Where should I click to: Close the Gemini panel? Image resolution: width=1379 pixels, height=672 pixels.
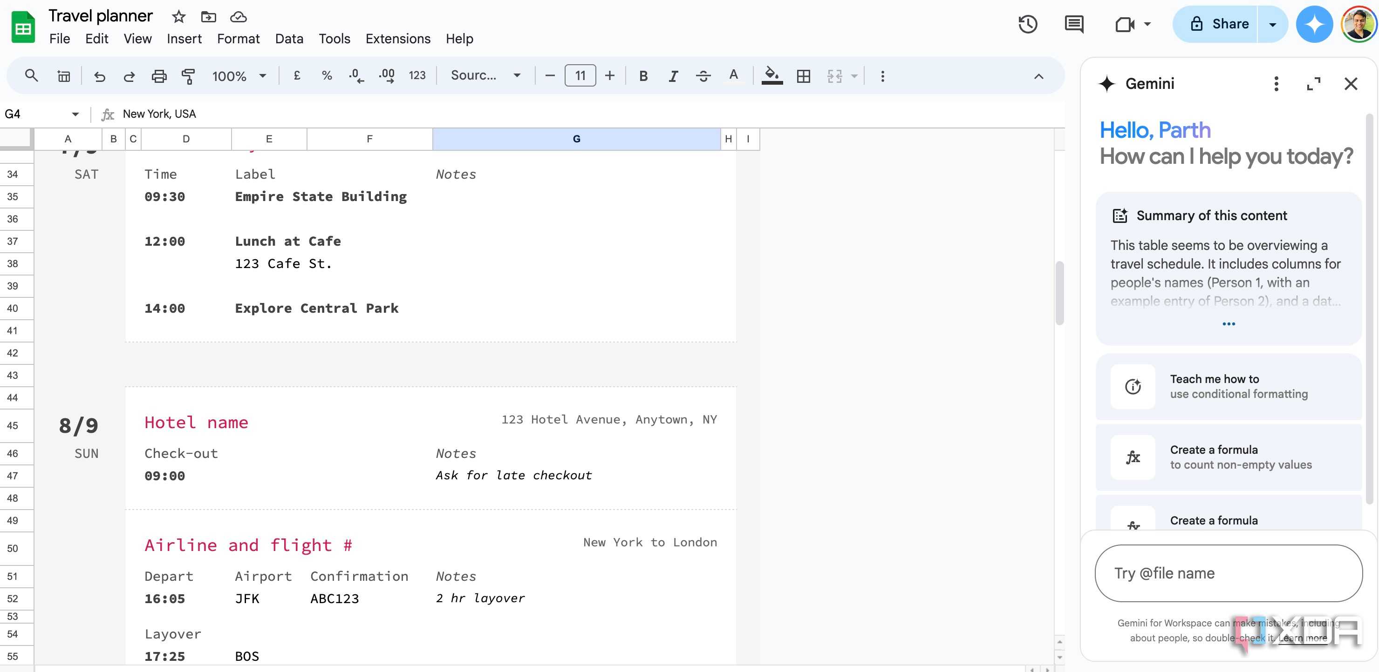[x=1351, y=83]
